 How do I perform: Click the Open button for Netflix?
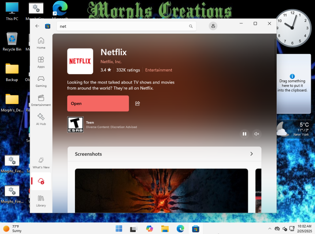[x=98, y=103]
